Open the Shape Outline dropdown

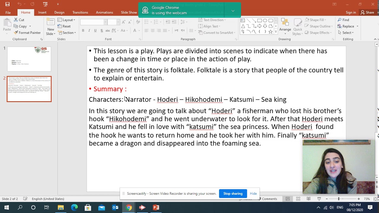(x=319, y=26)
